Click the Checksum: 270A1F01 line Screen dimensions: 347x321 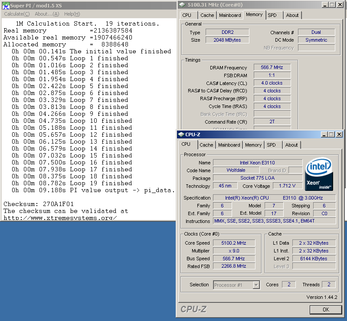(39, 204)
